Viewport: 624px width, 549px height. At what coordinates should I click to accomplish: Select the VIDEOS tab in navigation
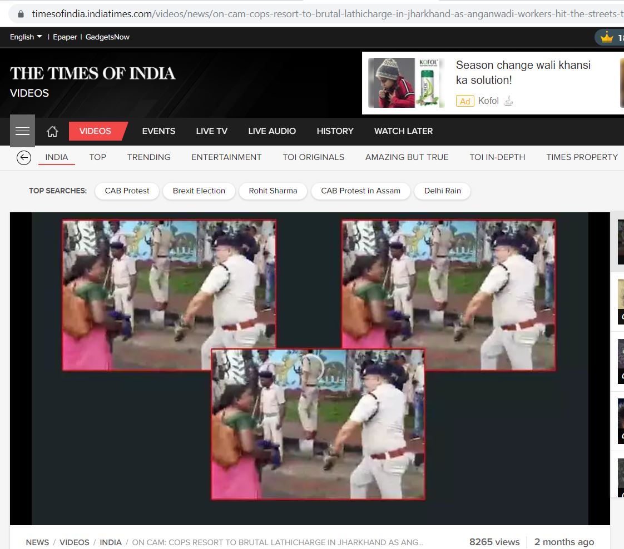point(95,131)
